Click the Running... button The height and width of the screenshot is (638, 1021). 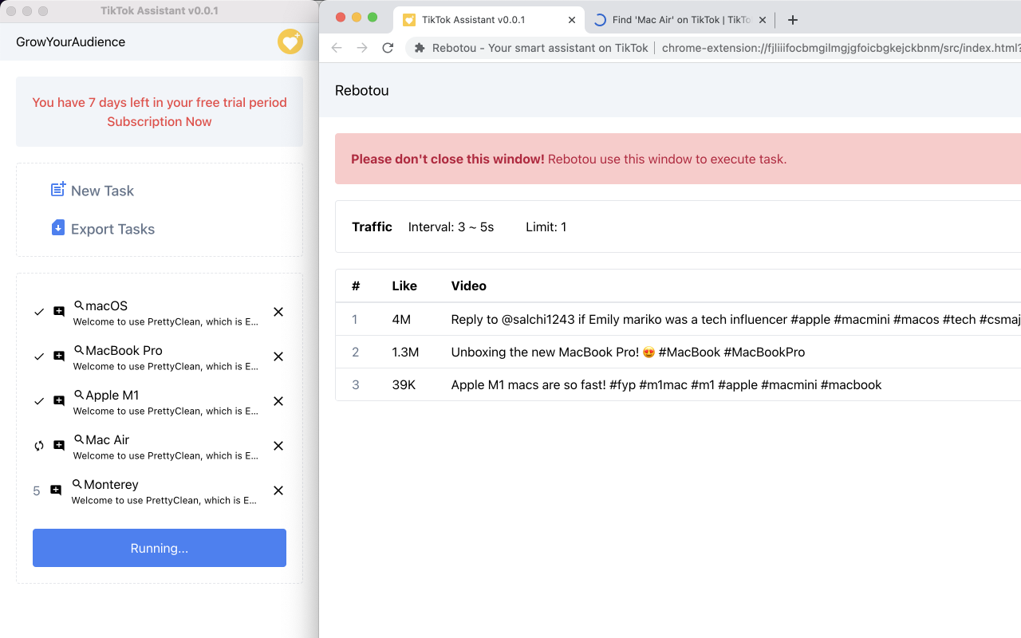point(160,548)
